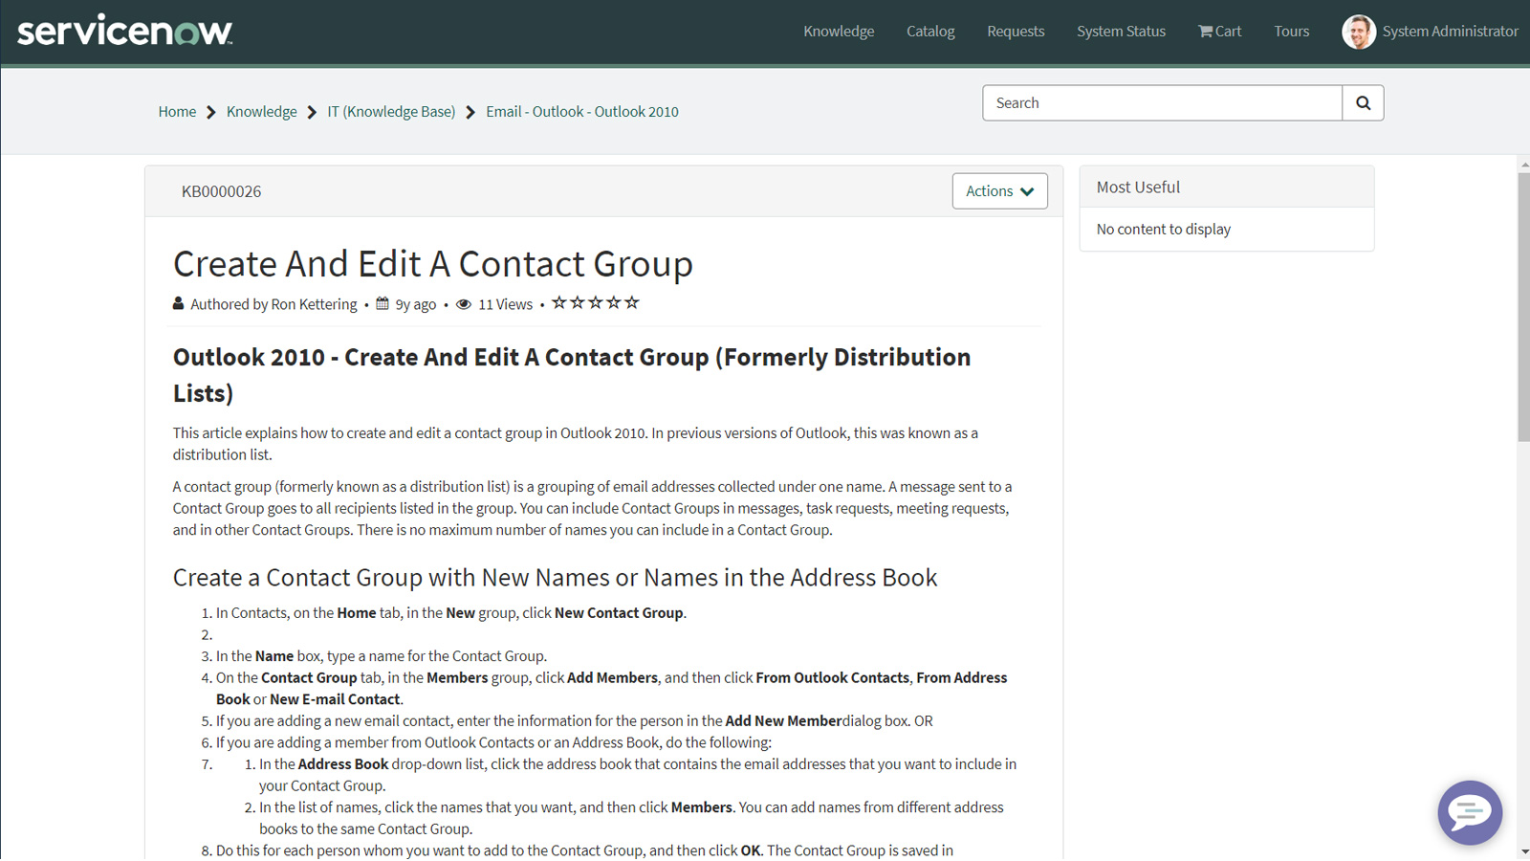Click the System Administrator avatar picture
Screen dimensions: 1530x861
(1358, 32)
